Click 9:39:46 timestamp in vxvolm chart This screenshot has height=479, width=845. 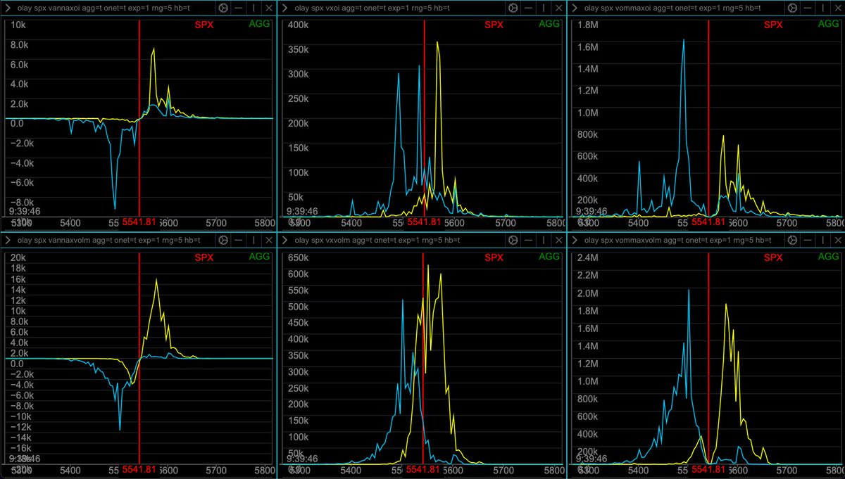coord(302,458)
